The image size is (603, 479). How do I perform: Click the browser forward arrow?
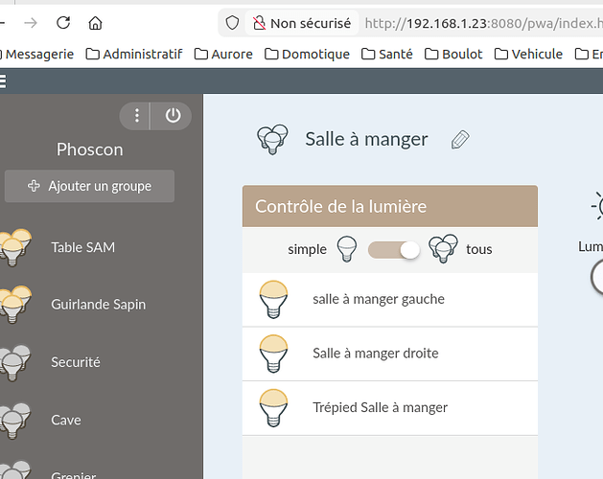click(31, 22)
